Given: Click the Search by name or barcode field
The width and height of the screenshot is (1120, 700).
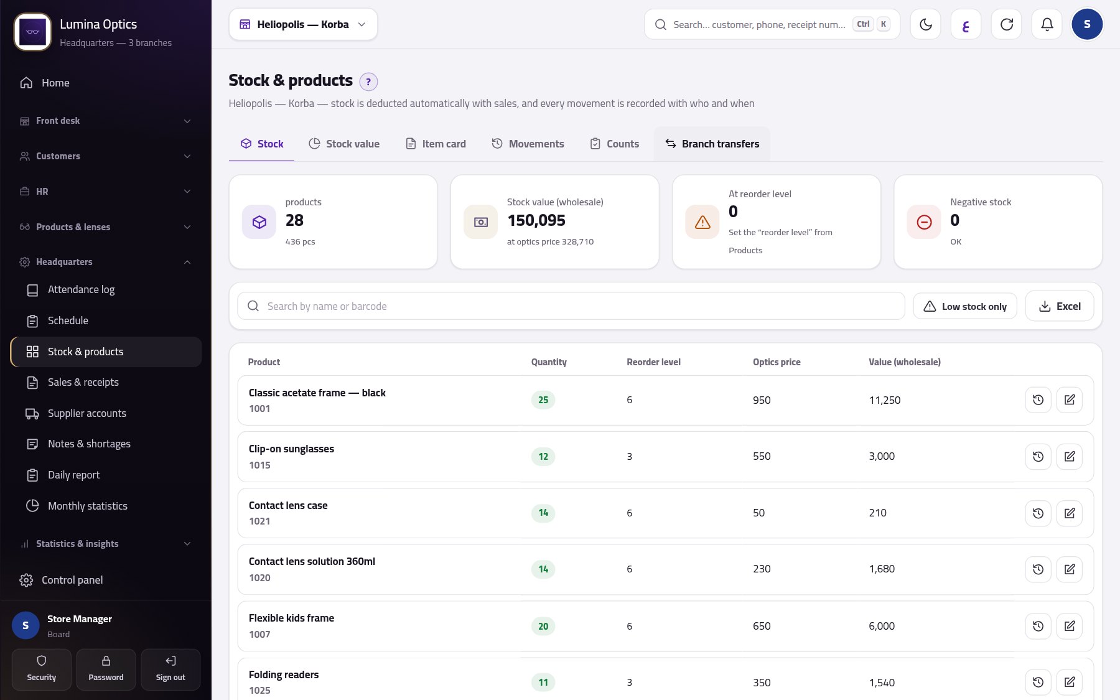Looking at the screenshot, I should (571, 306).
